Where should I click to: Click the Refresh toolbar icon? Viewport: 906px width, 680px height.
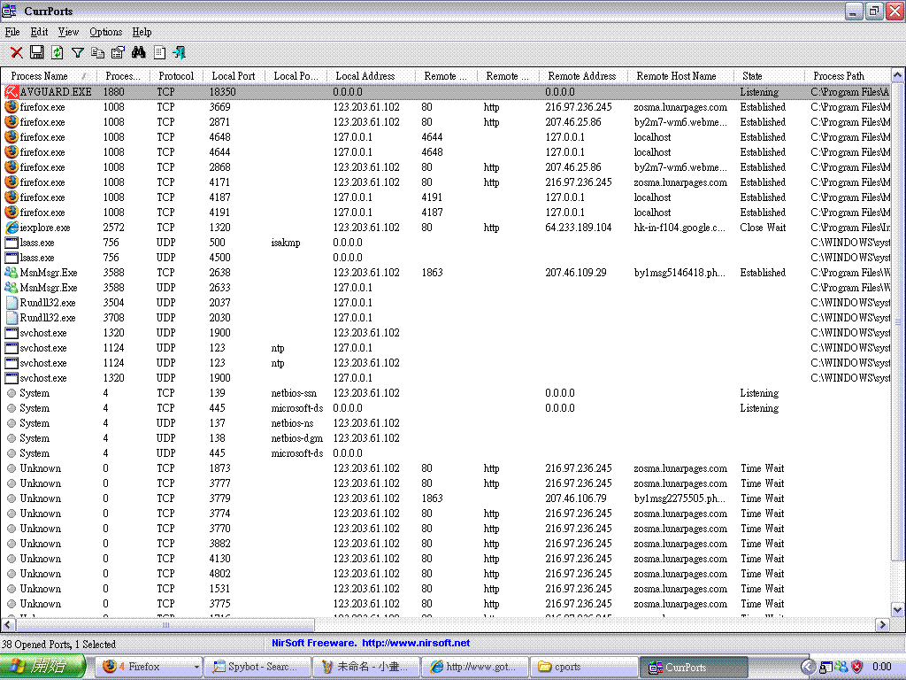point(58,52)
